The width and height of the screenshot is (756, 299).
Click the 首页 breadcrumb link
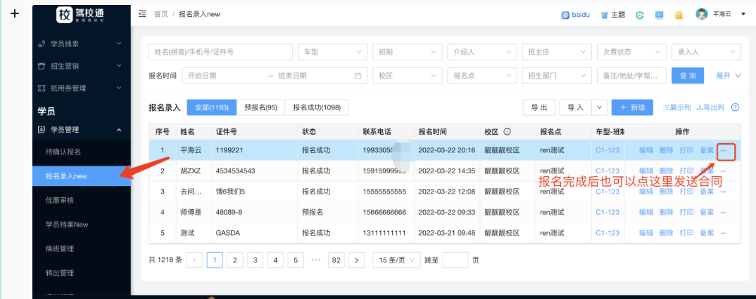(161, 14)
